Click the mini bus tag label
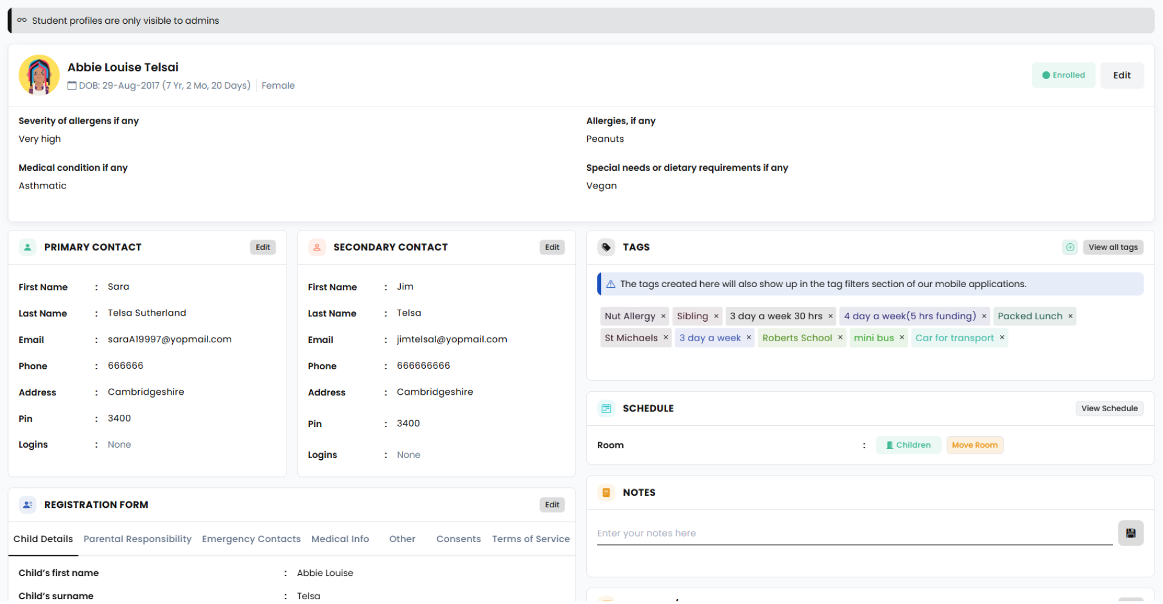1163x604 pixels. [x=873, y=338]
